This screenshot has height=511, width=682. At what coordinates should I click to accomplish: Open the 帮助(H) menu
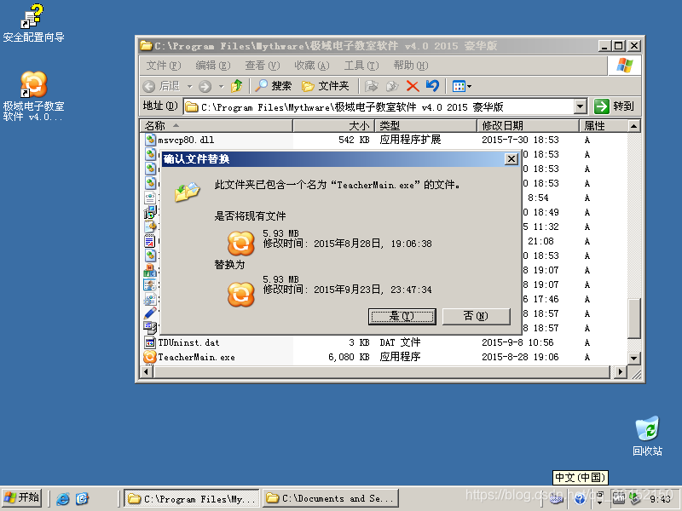click(x=411, y=66)
